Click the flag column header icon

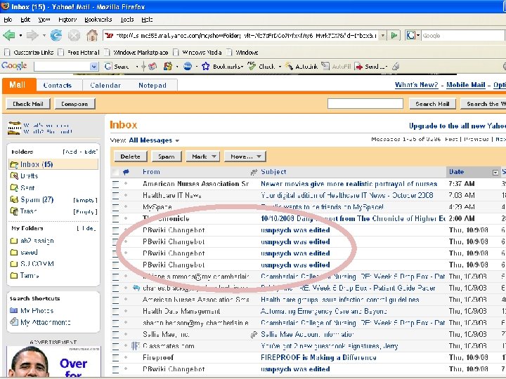[x=126, y=172]
